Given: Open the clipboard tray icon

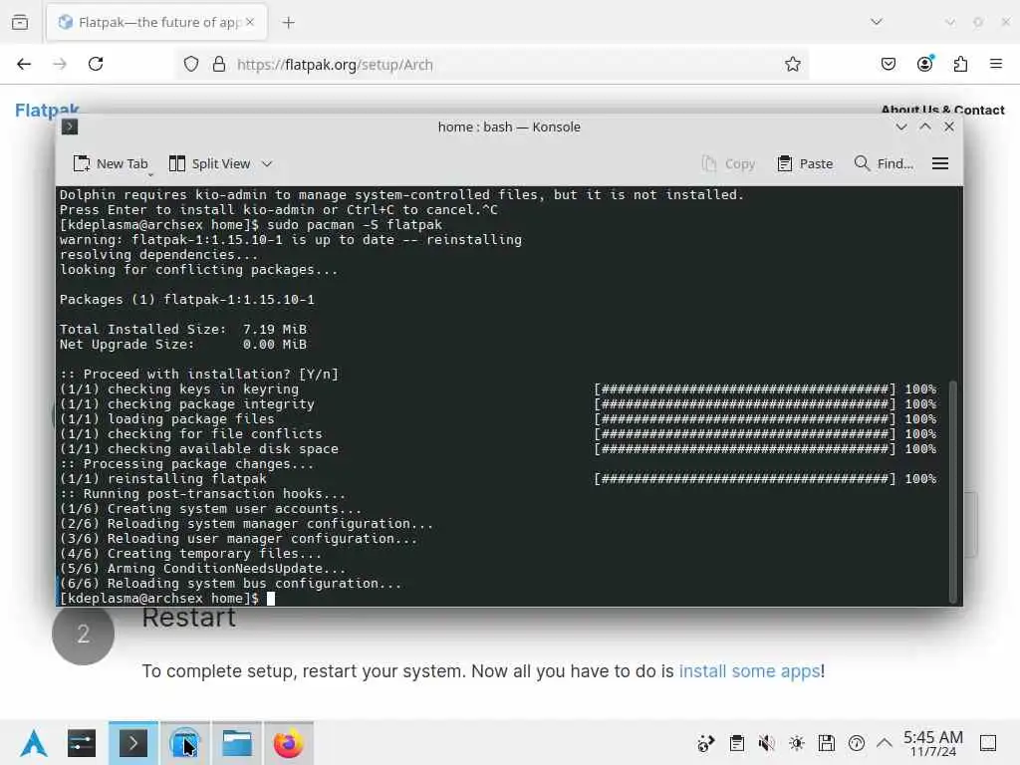Looking at the screenshot, I should (736, 743).
